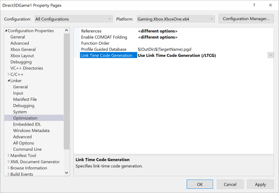The image size is (279, 193).
Task: Select Debugging under Configuration Properties
Action: point(21,62)
